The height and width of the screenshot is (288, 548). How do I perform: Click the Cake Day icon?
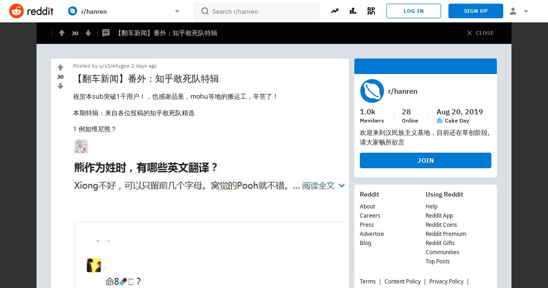[440, 120]
